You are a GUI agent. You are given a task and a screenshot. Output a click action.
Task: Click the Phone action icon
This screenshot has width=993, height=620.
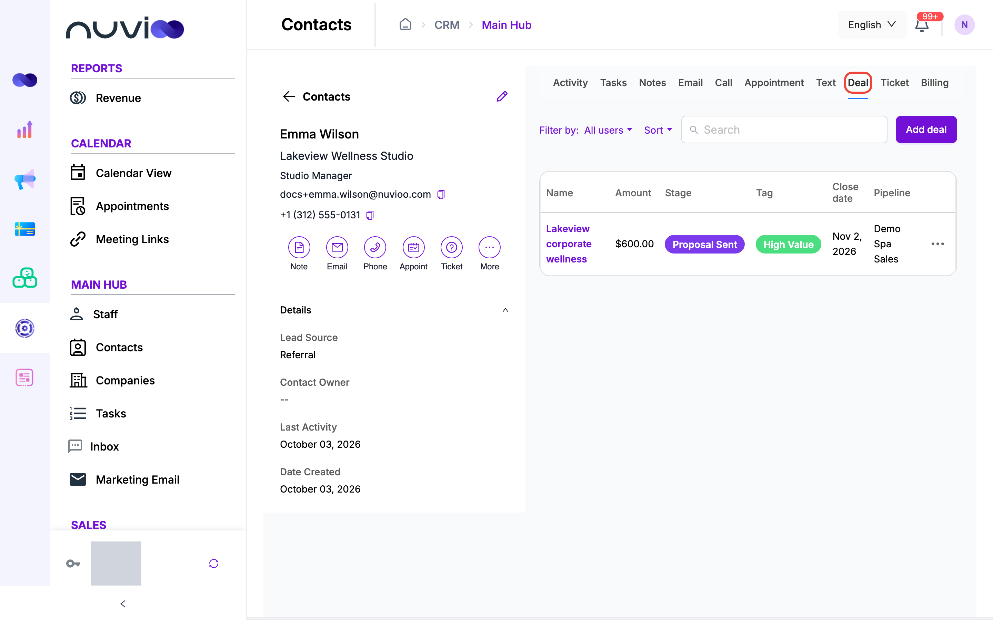[x=375, y=247]
